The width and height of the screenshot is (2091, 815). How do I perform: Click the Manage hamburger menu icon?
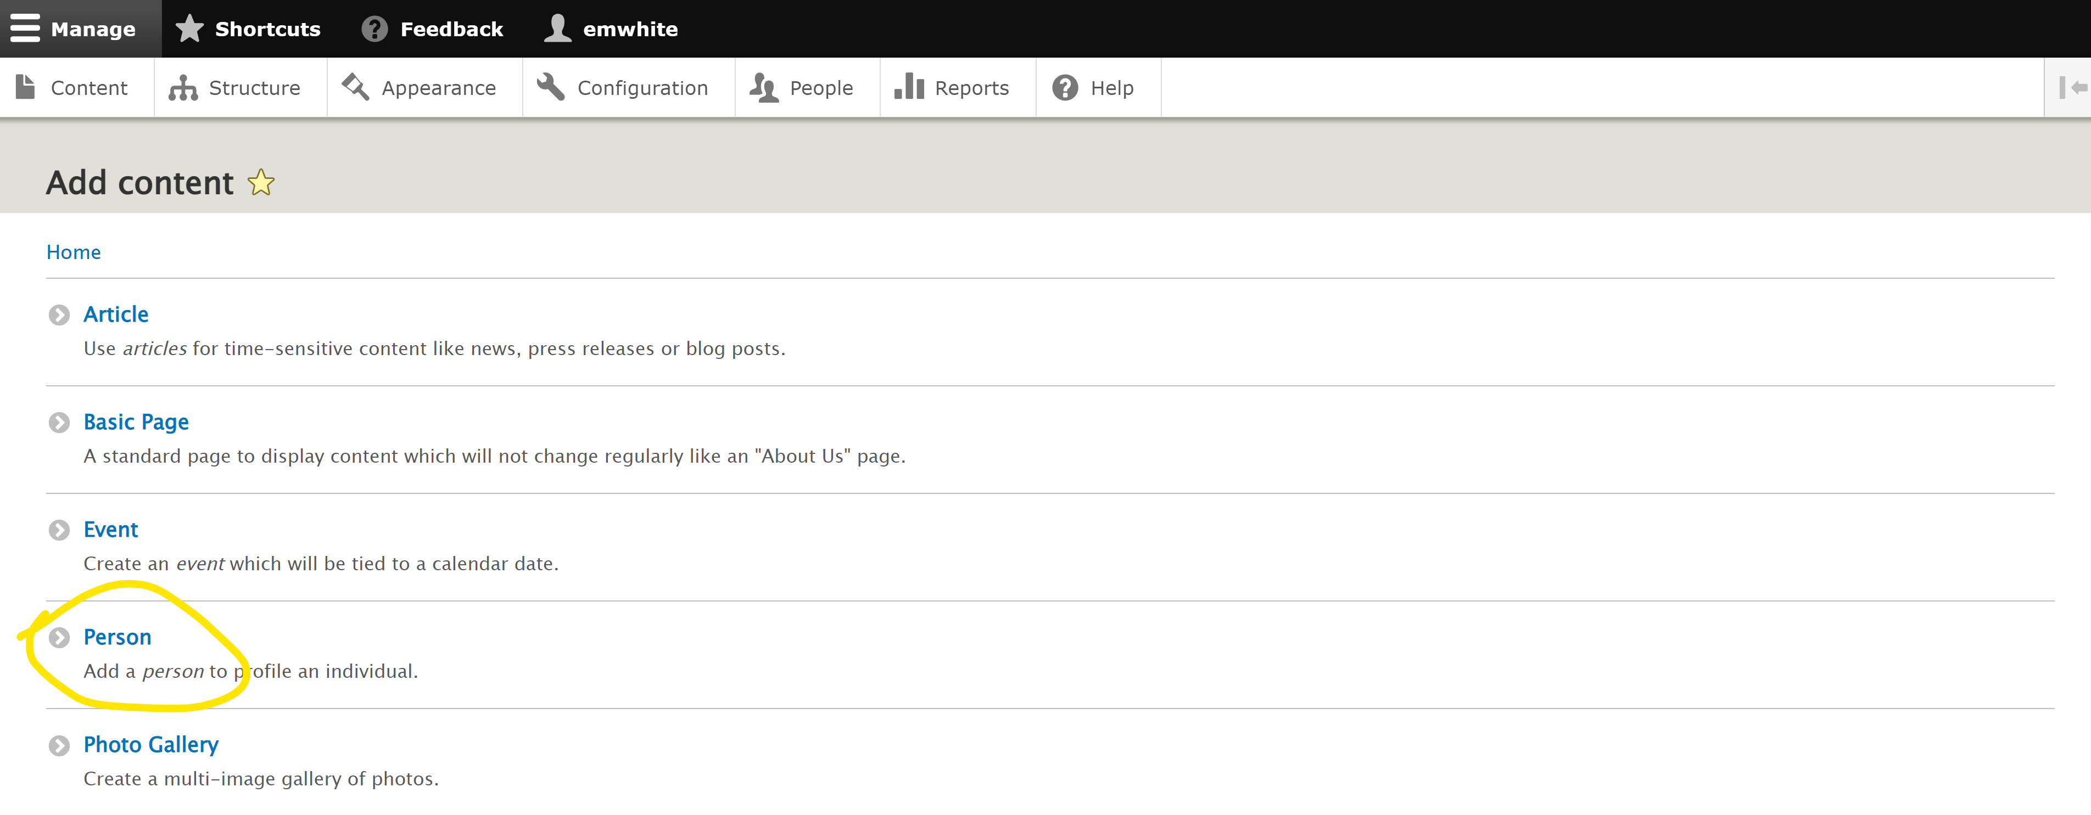25,29
